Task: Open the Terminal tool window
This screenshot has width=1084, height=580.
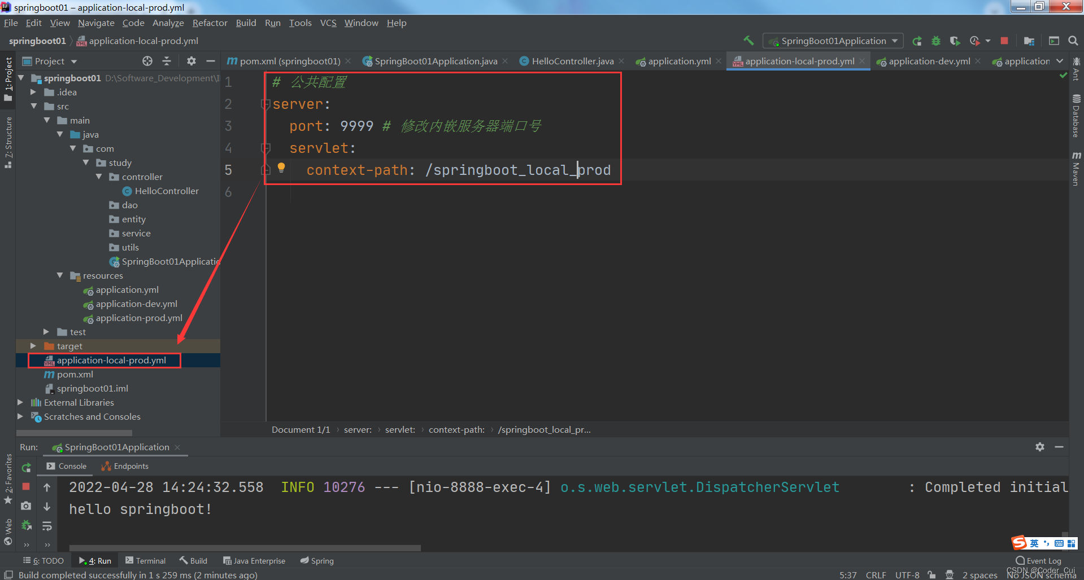Action: (x=146, y=561)
